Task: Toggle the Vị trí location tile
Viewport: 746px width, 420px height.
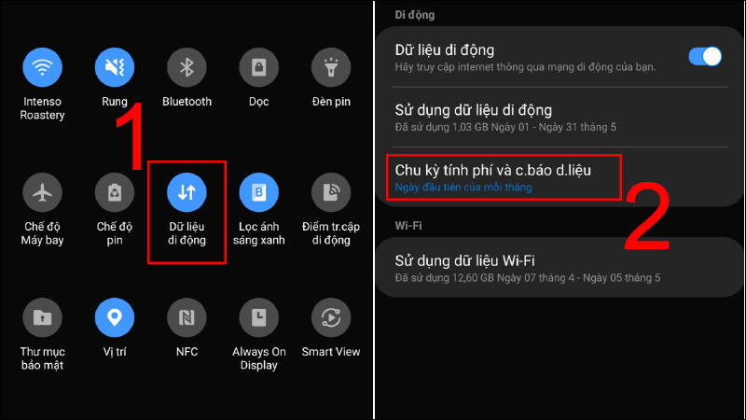Action: pos(114,317)
